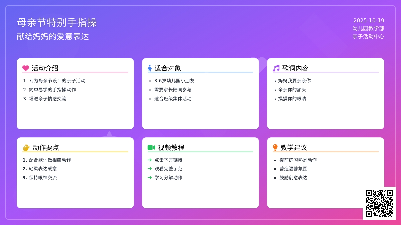This screenshot has width=401, height=225.
Task: Click the date 2025-10-19
Action: pyautogui.click(x=369, y=20)
